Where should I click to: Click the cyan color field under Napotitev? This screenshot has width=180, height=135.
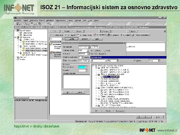[82, 67]
